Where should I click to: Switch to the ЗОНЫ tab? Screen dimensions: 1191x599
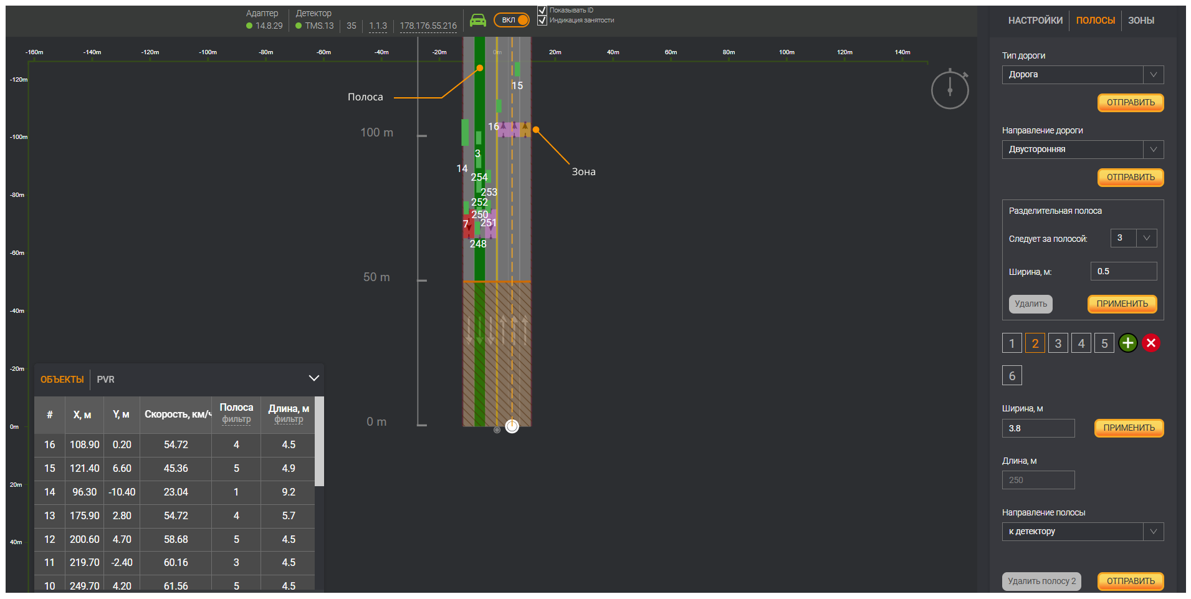coord(1141,21)
